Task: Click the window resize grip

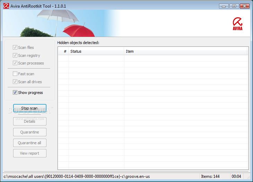Action: click(248, 177)
